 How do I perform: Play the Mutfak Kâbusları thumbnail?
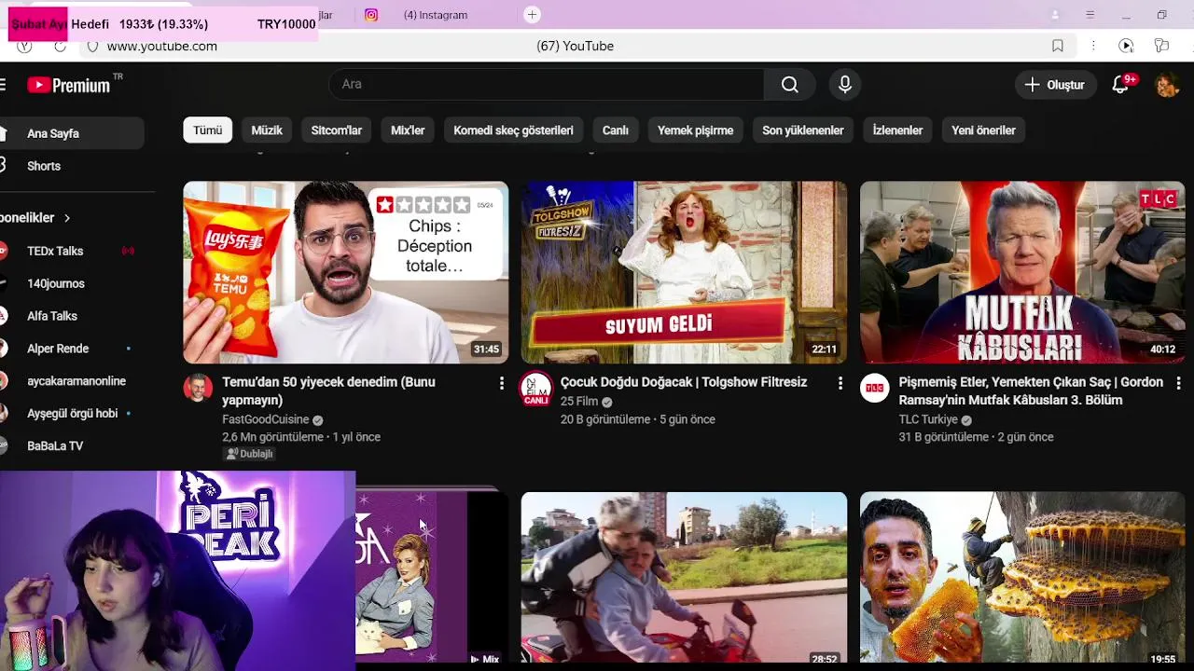[1022, 272]
